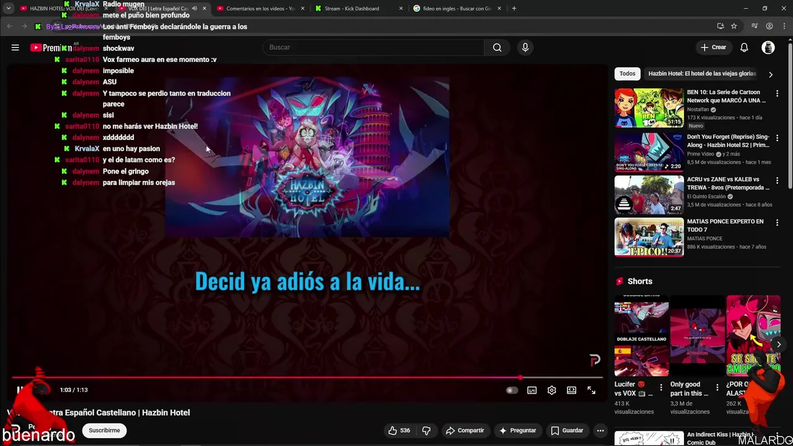Open the 'An Indirect Kiss' comic dub video
This screenshot has width=793, height=446.
pos(649,438)
